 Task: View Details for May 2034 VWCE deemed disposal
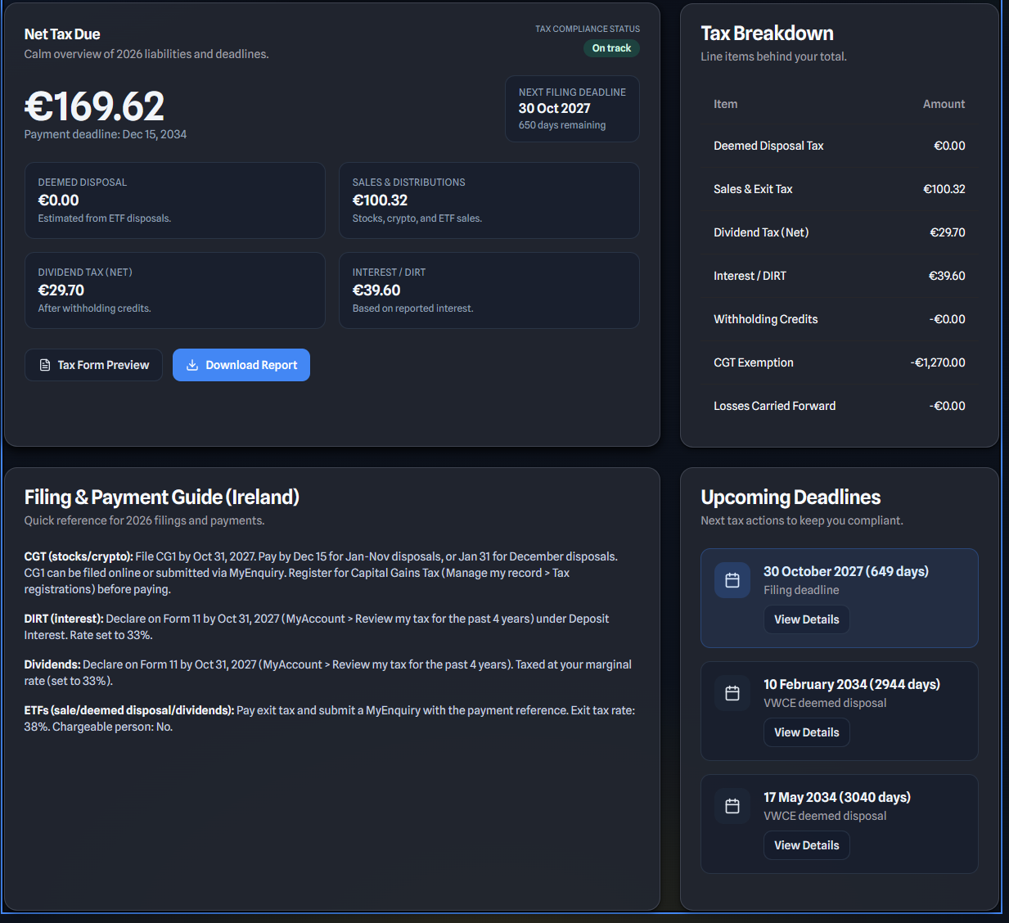[806, 844]
